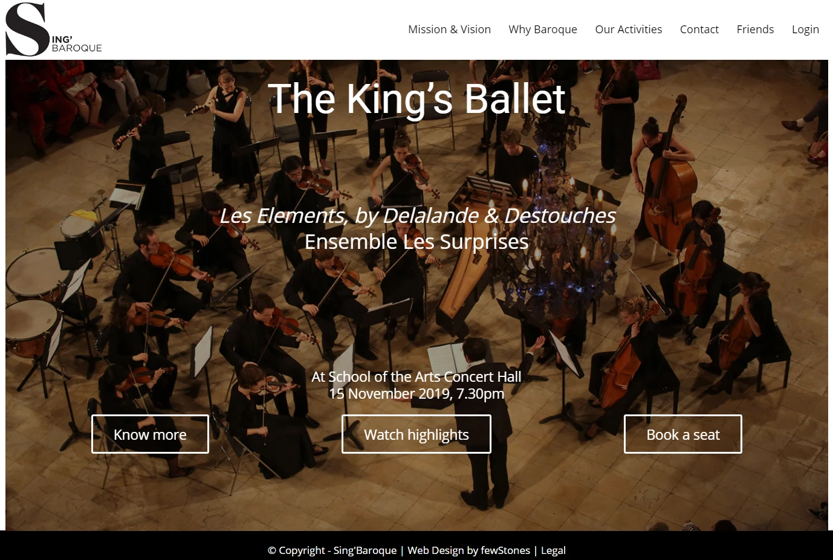Viewport: 833px width, 560px height.
Task: Click the Sing'Baroque logo
Action: [x=53, y=30]
